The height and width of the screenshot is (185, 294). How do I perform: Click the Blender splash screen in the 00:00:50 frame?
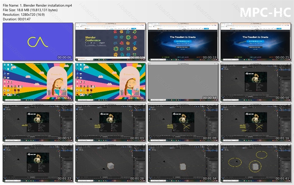[256, 82]
